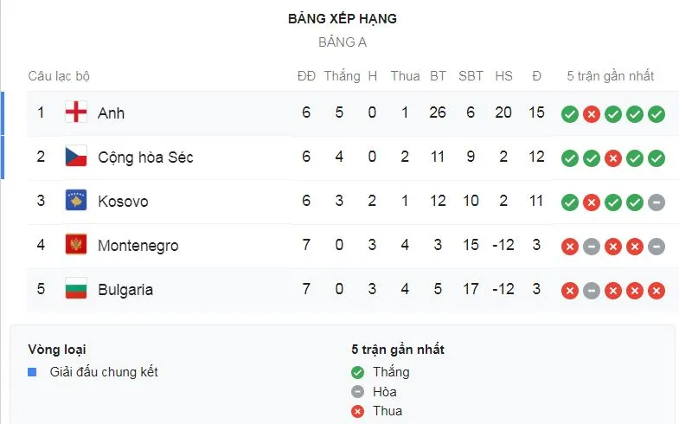The width and height of the screenshot is (679, 424).
Task: Click Czech Republic's red loss icon
Action: coord(613,158)
